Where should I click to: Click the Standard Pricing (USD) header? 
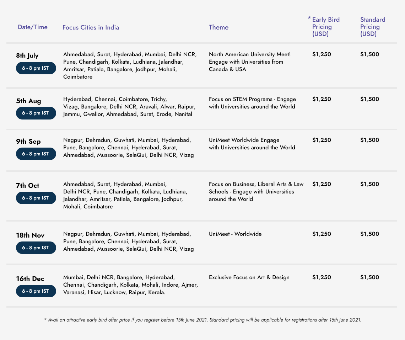[372, 27]
